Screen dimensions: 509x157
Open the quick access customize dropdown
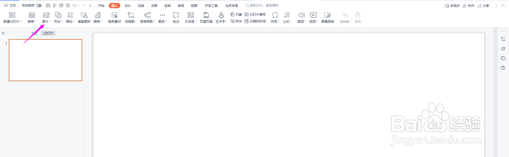click(x=90, y=6)
